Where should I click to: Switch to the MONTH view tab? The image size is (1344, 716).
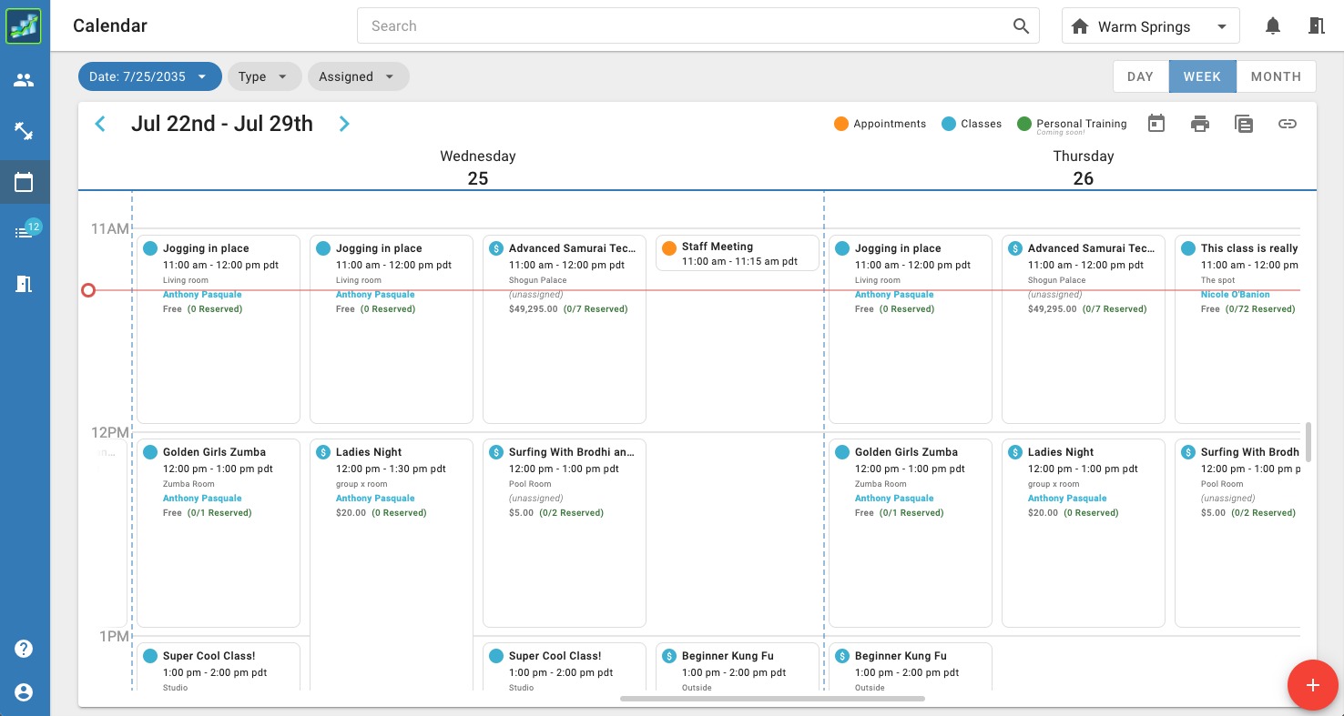(1275, 76)
